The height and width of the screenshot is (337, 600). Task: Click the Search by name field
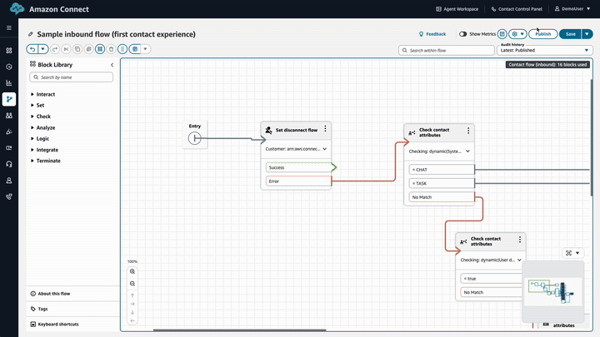72,77
